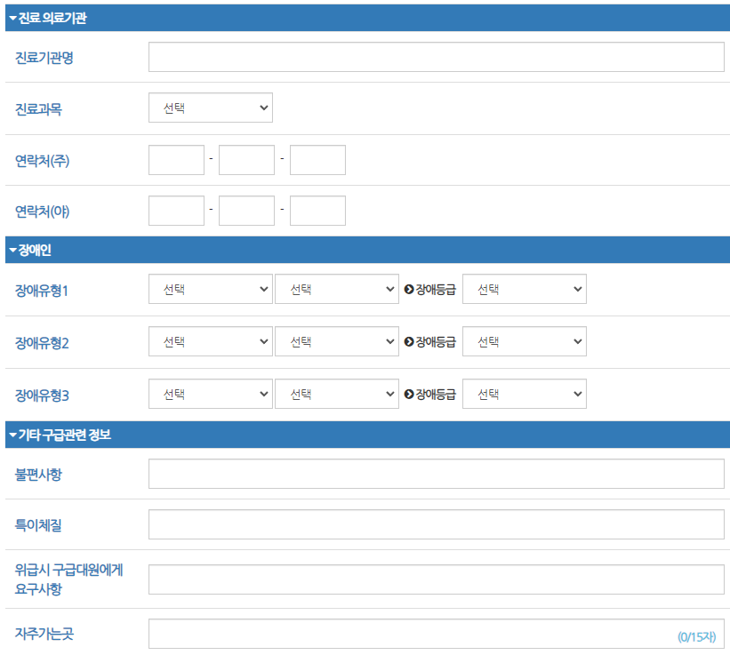Click the 장애등급 arrow icon in 장애유형1 row
Viewport: 730px width, 655px height.
pos(409,290)
